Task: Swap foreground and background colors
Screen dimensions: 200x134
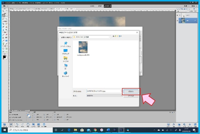Action: click(6, 56)
